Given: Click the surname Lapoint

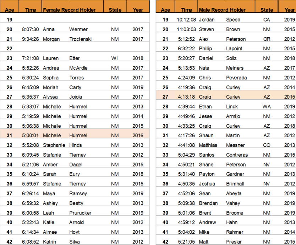Looking at the screenshot, I should pos(234,49).
